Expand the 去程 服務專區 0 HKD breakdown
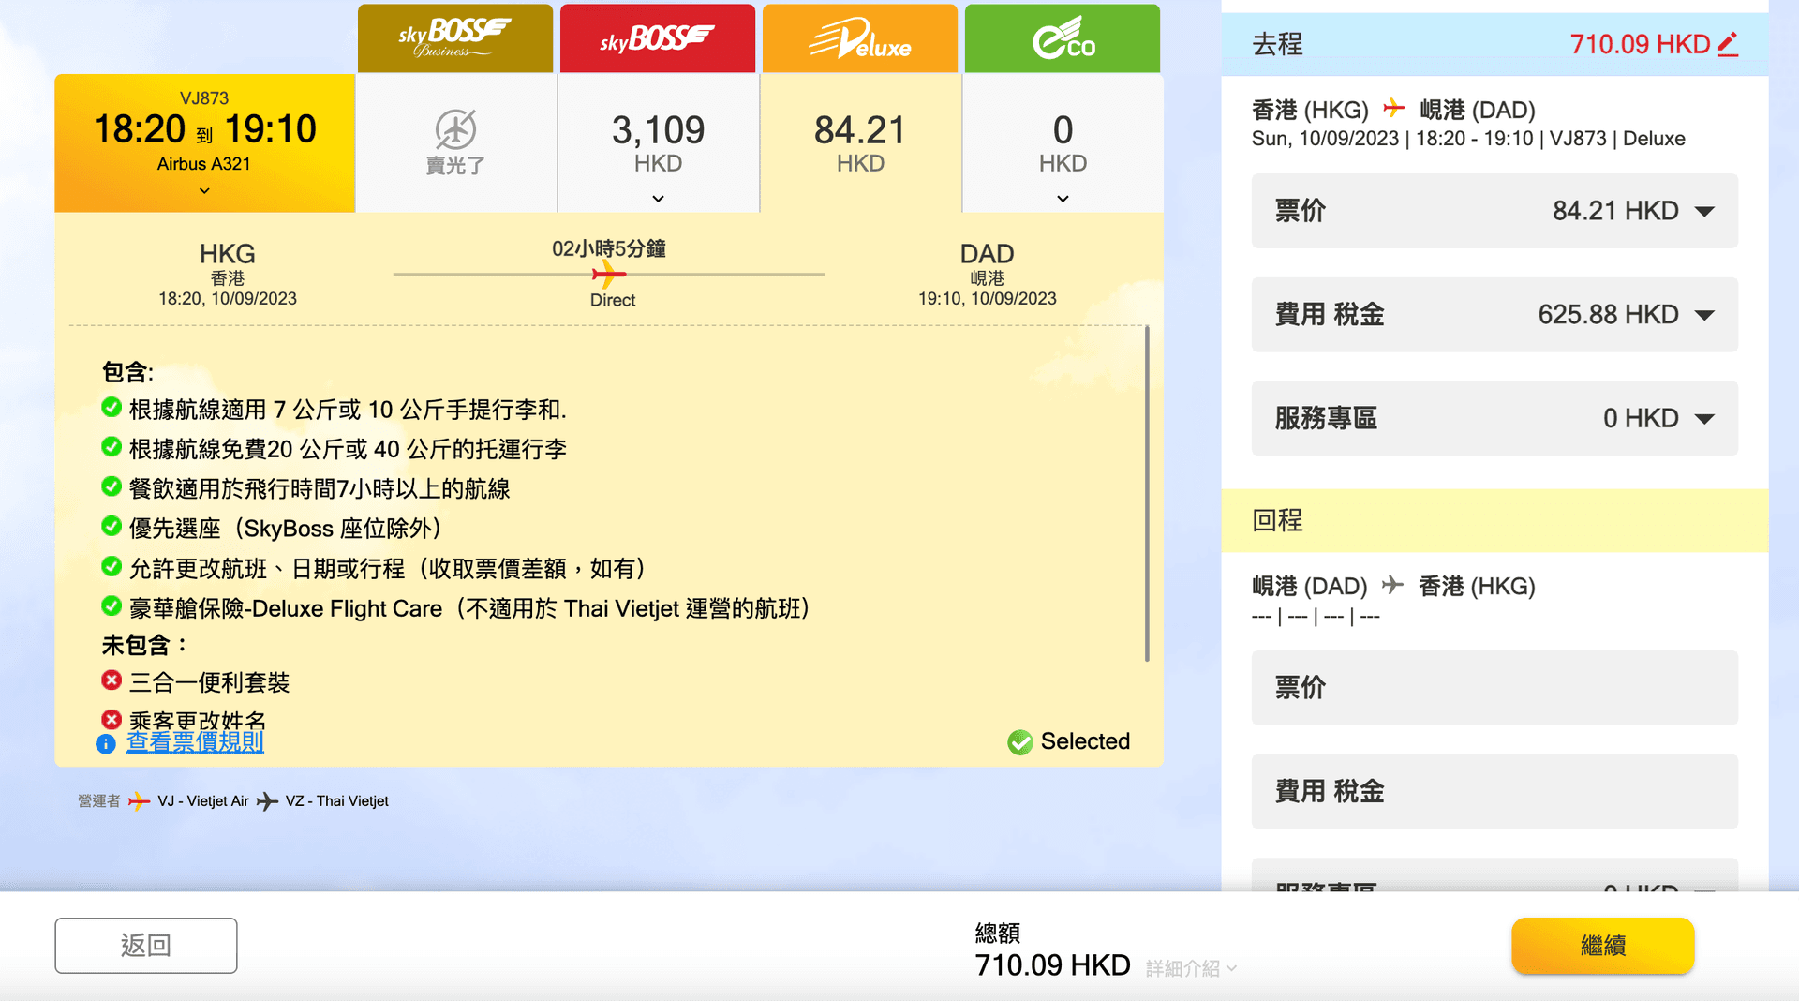Image resolution: width=1799 pixels, height=1001 pixels. click(x=1494, y=418)
